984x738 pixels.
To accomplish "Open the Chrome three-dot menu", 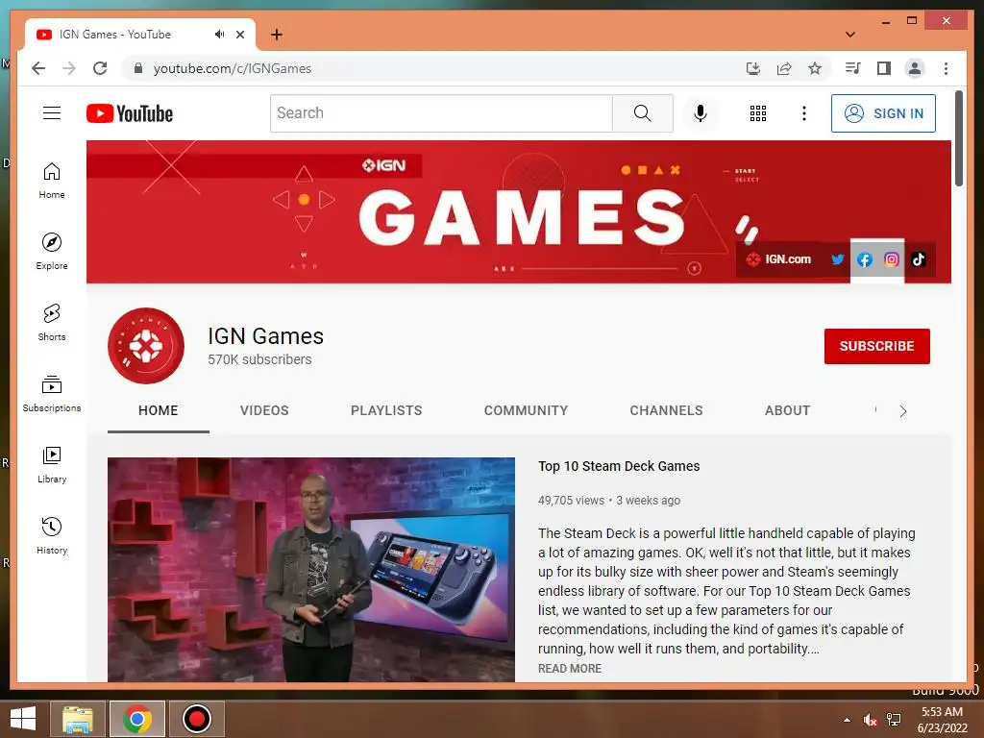I will click(x=946, y=68).
